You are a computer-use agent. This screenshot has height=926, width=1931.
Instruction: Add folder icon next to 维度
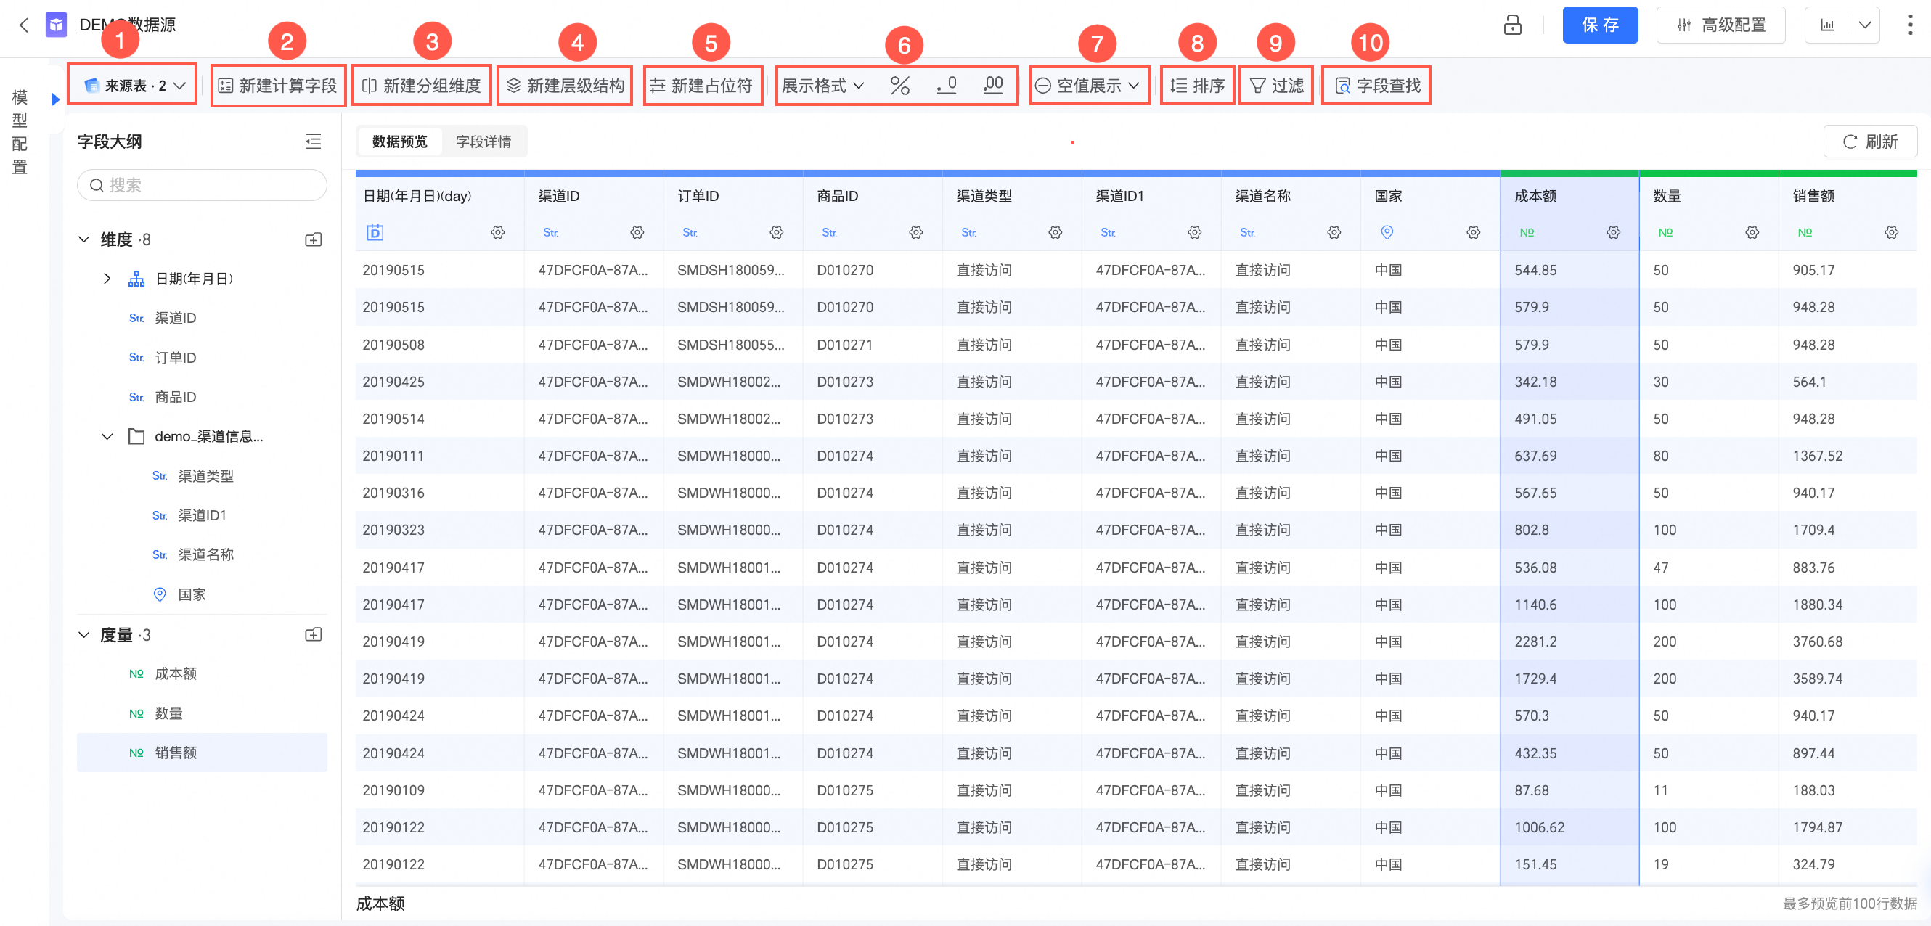314,239
